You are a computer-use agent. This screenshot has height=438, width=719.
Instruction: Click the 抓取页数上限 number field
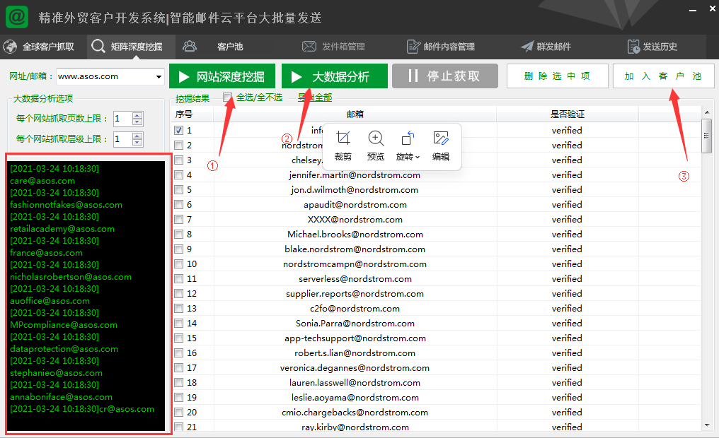click(x=122, y=119)
